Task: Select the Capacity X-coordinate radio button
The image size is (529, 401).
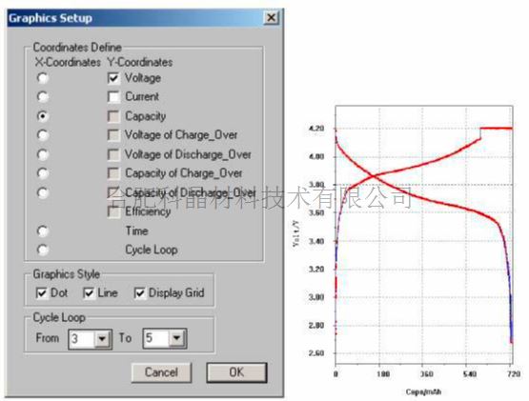Action: 43,116
